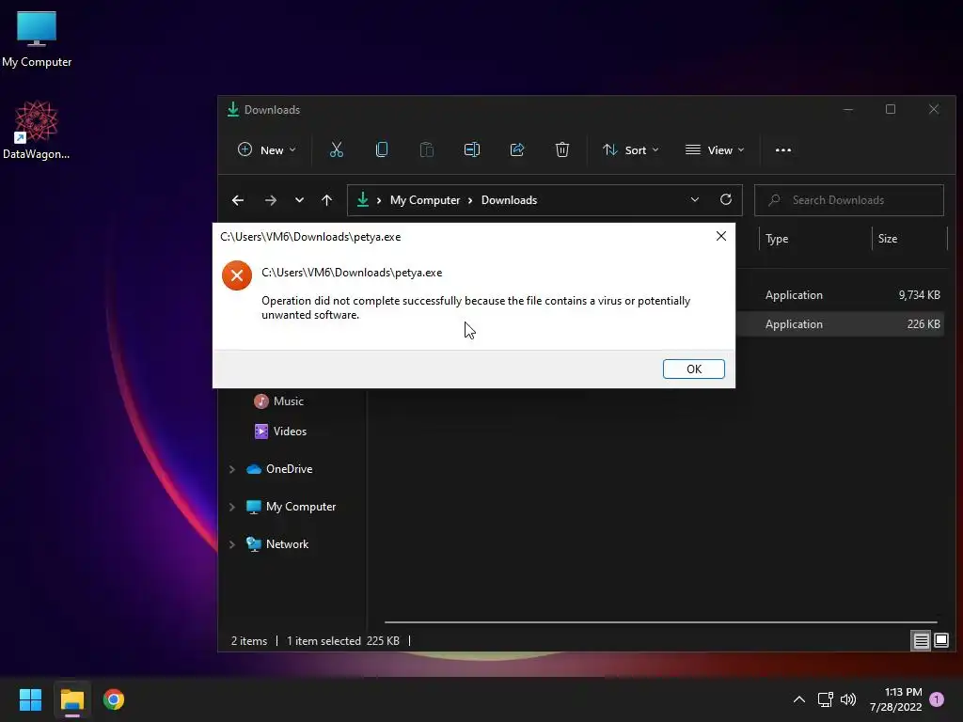Select OneDrive in the navigation pane
The height and width of the screenshot is (722, 963).
[x=279, y=469]
